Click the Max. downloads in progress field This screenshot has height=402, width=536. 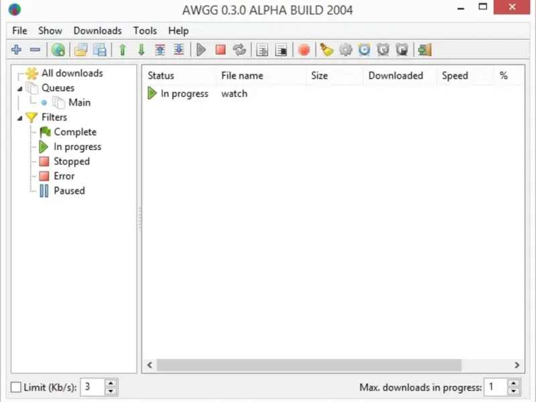[496, 387]
